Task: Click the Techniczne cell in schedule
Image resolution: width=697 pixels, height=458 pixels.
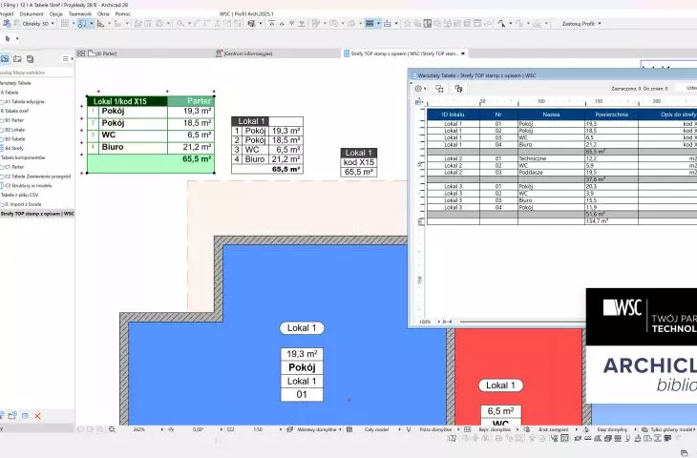Action: pyautogui.click(x=551, y=158)
